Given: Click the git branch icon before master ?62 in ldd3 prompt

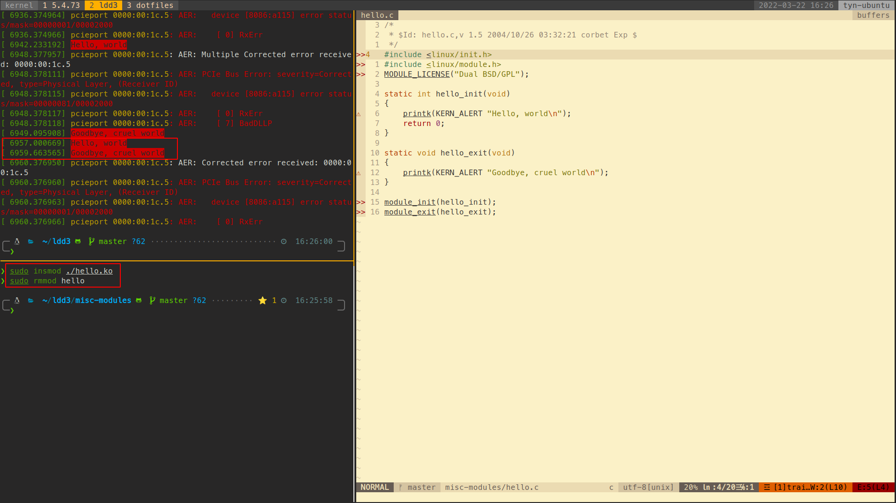Looking at the screenshot, I should pyautogui.click(x=91, y=241).
